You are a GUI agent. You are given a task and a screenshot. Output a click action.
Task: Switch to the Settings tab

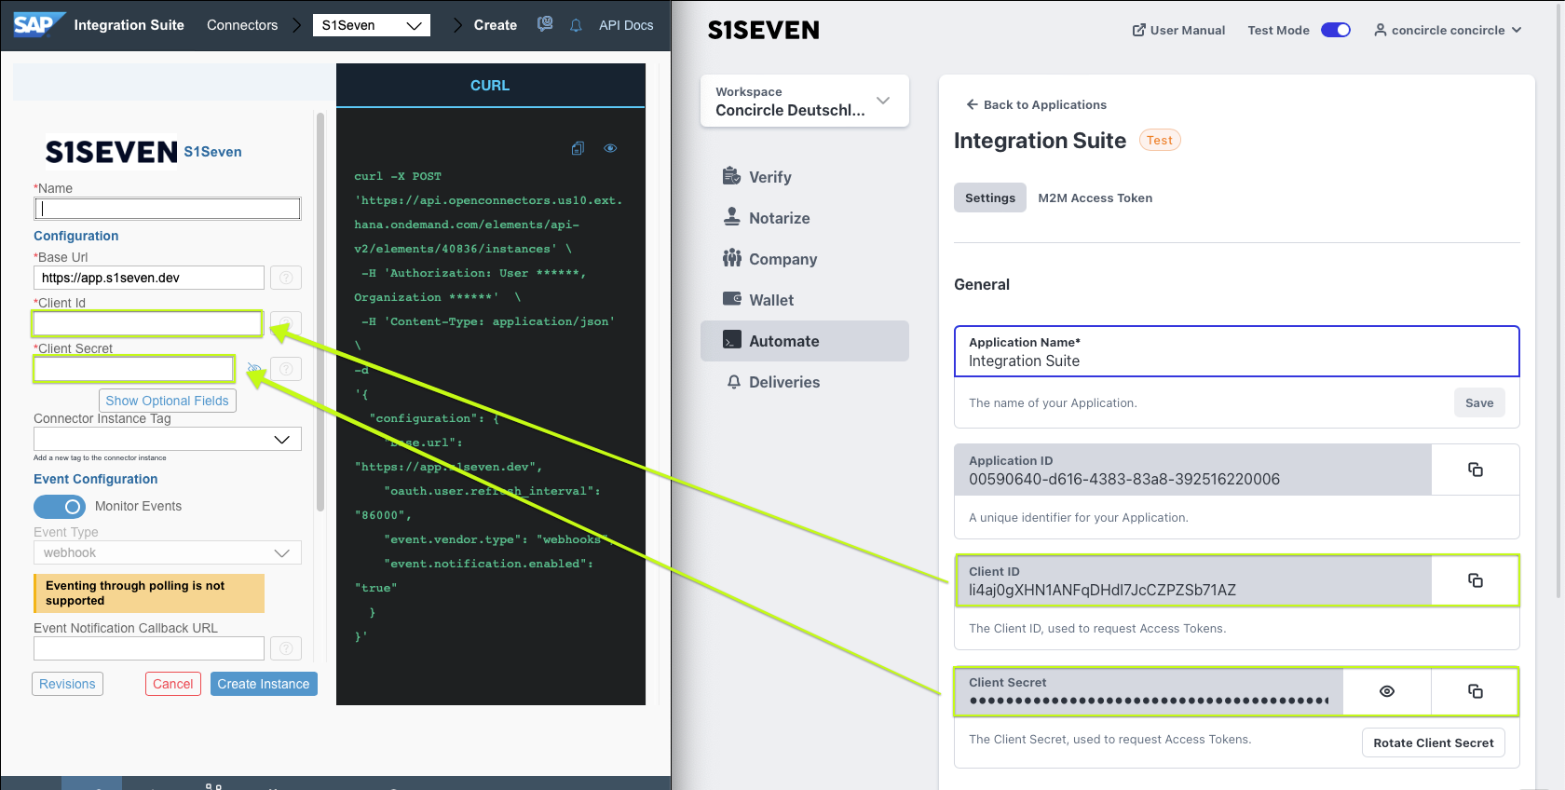[x=990, y=197]
